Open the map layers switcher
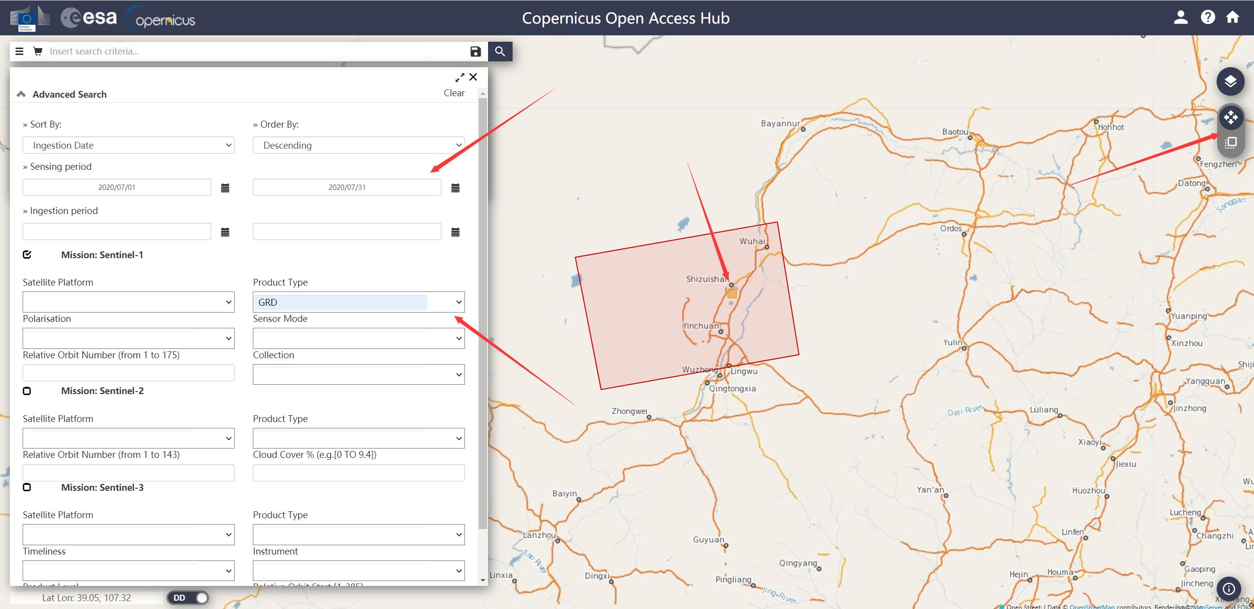Screen dimensions: 1254x609 click(x=1230, y=81)
